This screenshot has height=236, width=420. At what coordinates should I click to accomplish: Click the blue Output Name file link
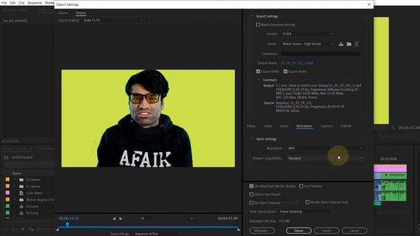(x=297, y=63)
